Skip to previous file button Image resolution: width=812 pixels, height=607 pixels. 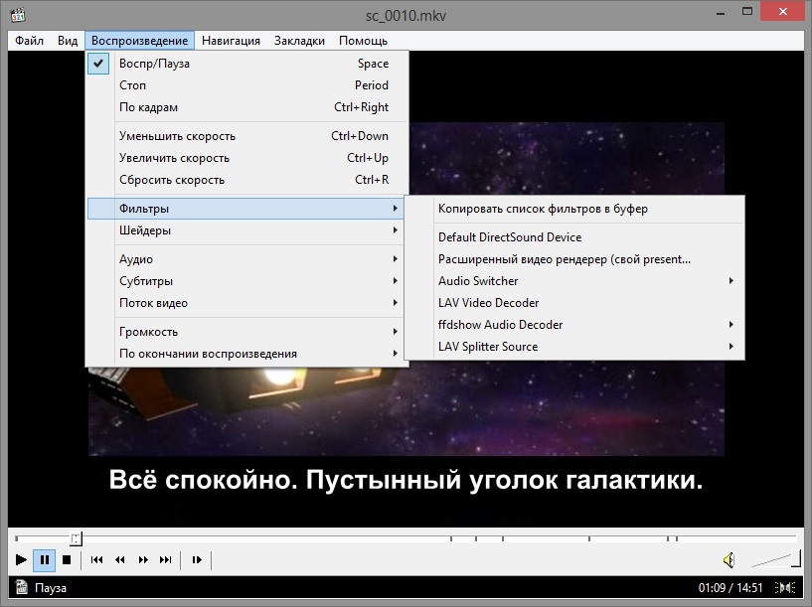pyautogui.click(x=96, y=560)
